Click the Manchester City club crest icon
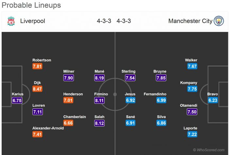229x155 pixels. [219, 21]
